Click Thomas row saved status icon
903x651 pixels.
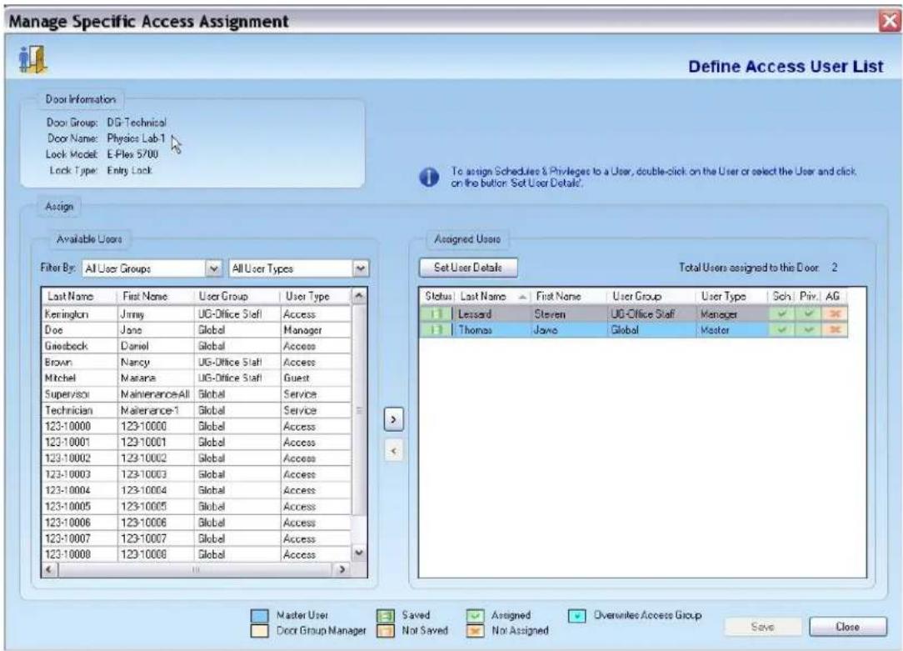pos(436,330)
